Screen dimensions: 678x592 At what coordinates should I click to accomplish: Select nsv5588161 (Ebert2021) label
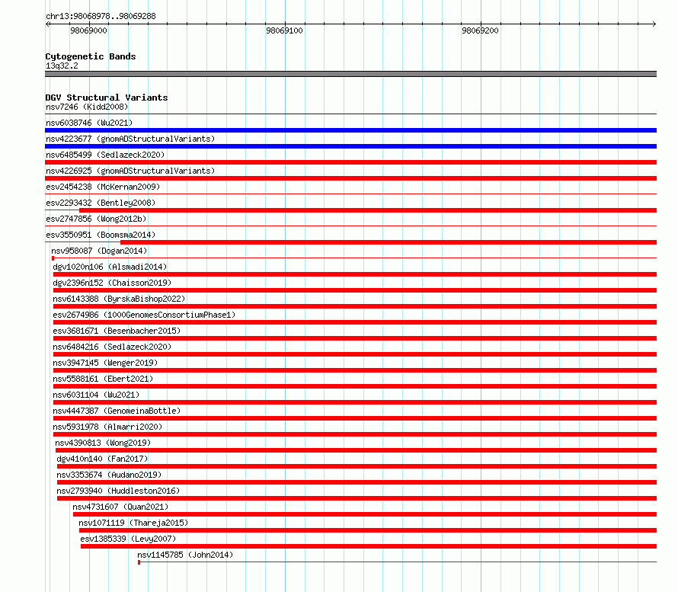103,379
